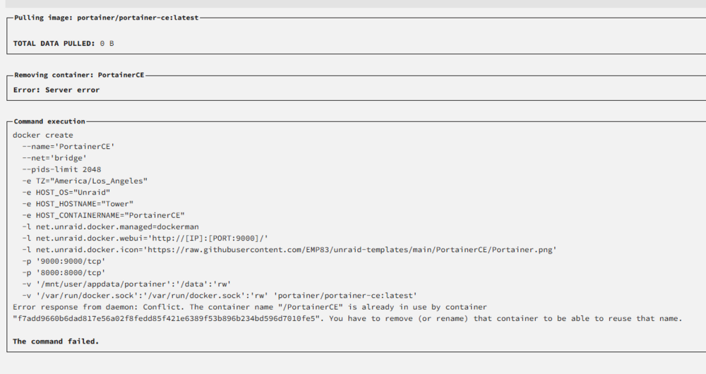This screenshot has height=374, width=706.
Task: Click the --net='bridge' argument line
Action: 54,158
